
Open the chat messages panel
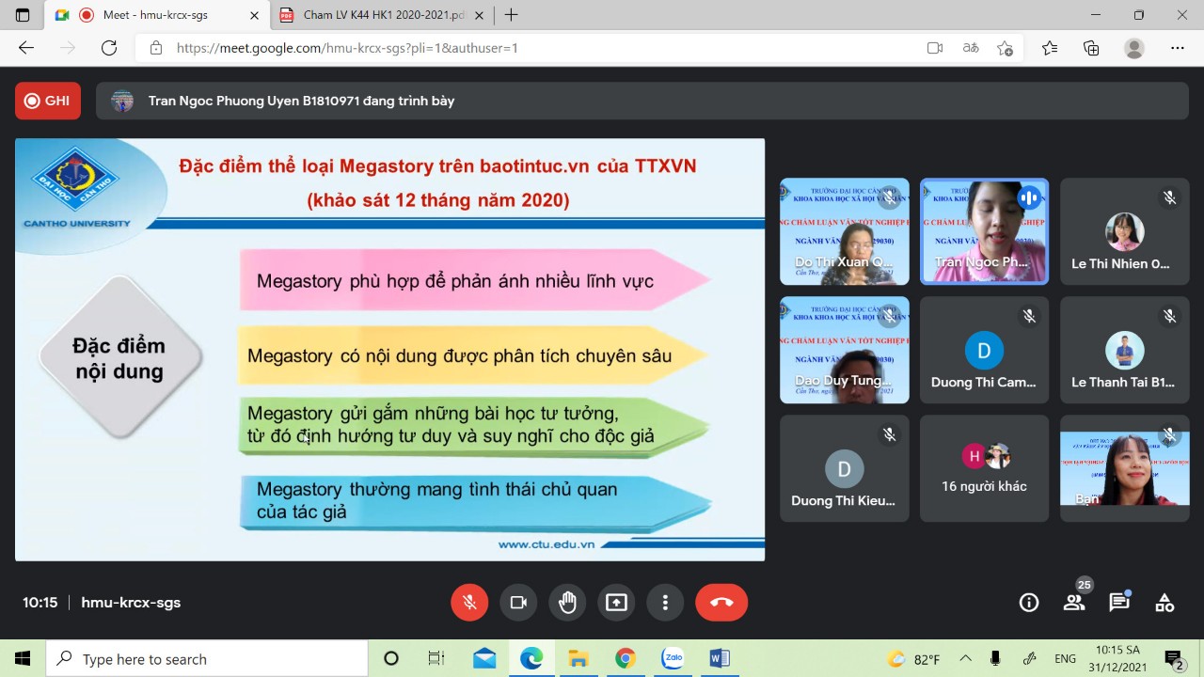(1118, 603)
